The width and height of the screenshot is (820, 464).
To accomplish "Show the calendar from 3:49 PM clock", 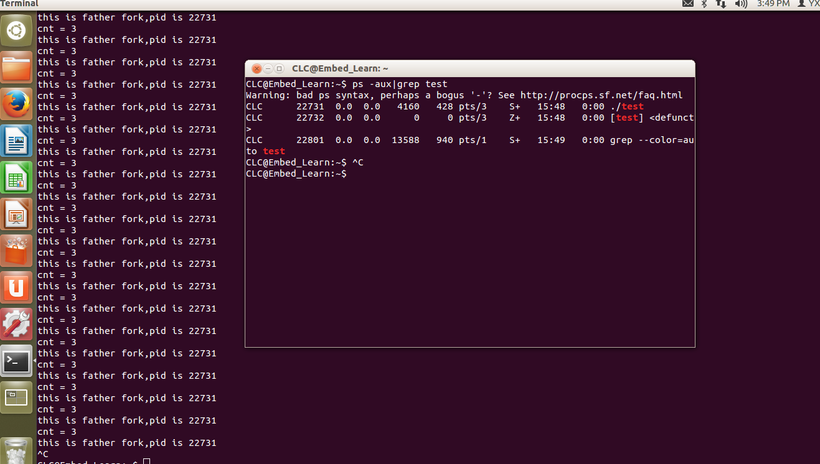I will [773, 4].
